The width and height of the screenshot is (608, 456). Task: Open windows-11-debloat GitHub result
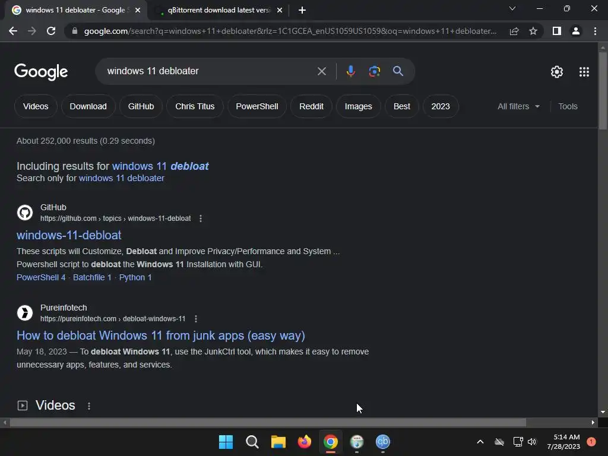(x=69, y=235)
